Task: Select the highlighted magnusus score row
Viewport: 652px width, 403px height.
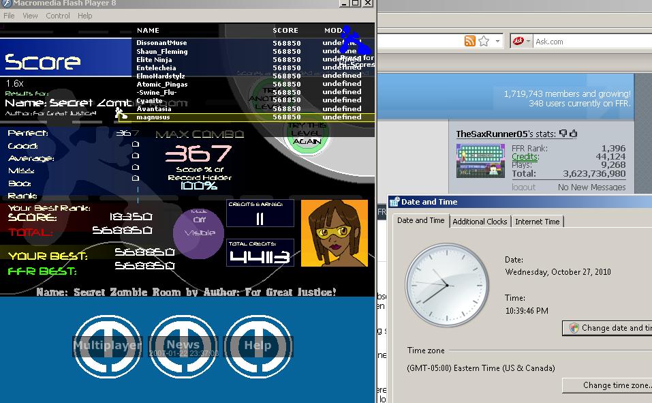Action: pyautogui.click(x=247, y=117)
